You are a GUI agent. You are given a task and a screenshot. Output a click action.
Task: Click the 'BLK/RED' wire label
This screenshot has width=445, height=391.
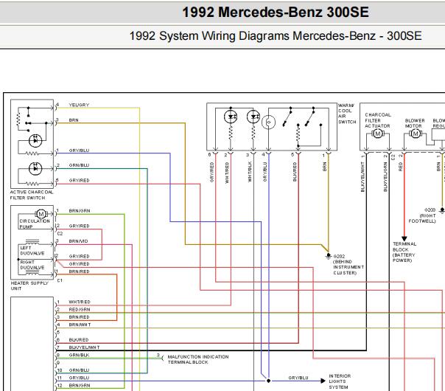tap(79, 340)
